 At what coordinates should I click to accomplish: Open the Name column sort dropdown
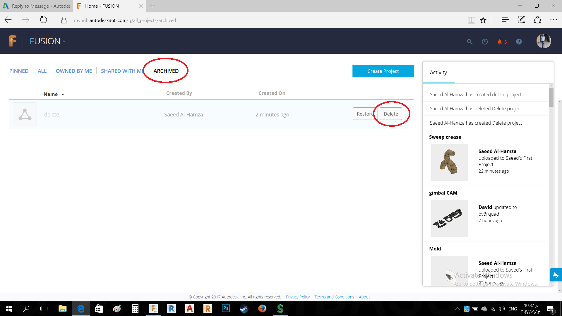coord(63,94)
